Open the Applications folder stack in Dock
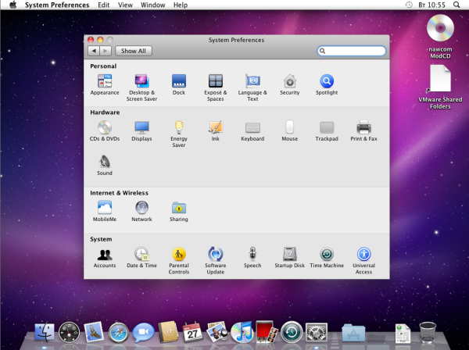469x350 pixels. pyautogui.click(x=353, y=332)
